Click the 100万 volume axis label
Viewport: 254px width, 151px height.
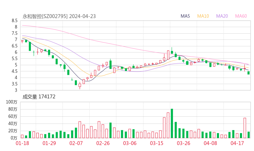[12, 102]
